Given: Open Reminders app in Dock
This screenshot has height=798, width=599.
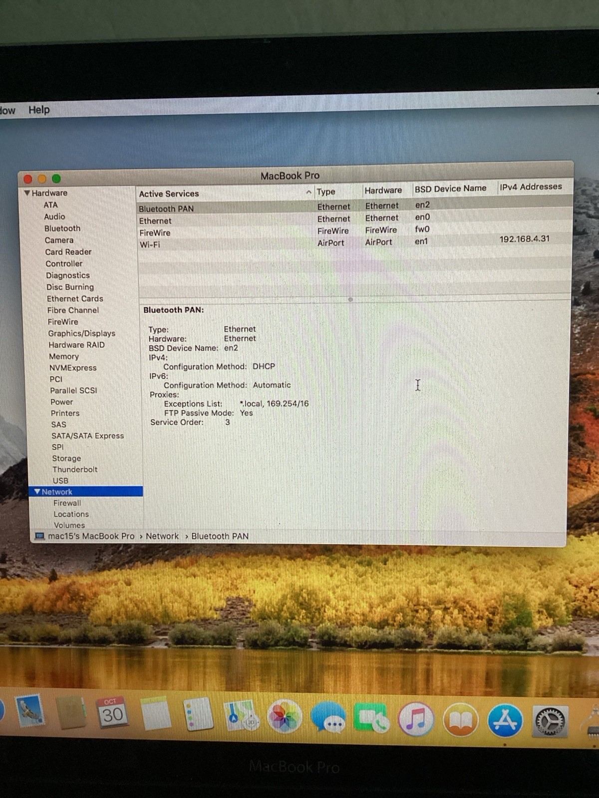Looking at the screenshot, I should (198, 715).
